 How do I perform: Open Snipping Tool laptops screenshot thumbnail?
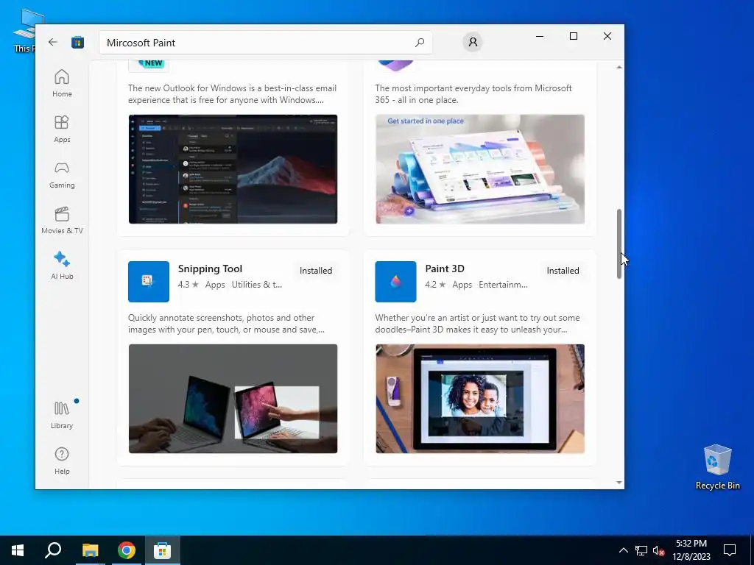[233, 399]
